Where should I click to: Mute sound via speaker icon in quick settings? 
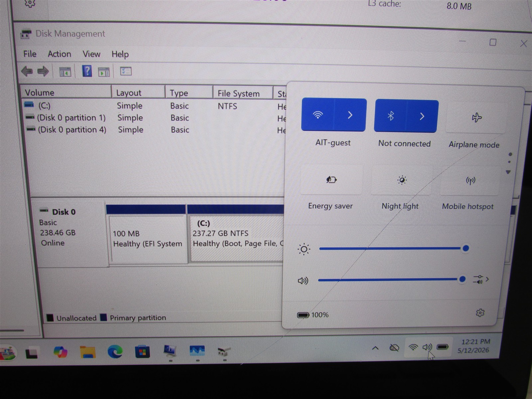click(x=303, y=281)
